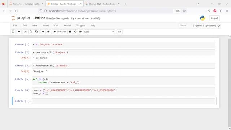
Task: Open the File menu
Action: [x=15, y=25]
